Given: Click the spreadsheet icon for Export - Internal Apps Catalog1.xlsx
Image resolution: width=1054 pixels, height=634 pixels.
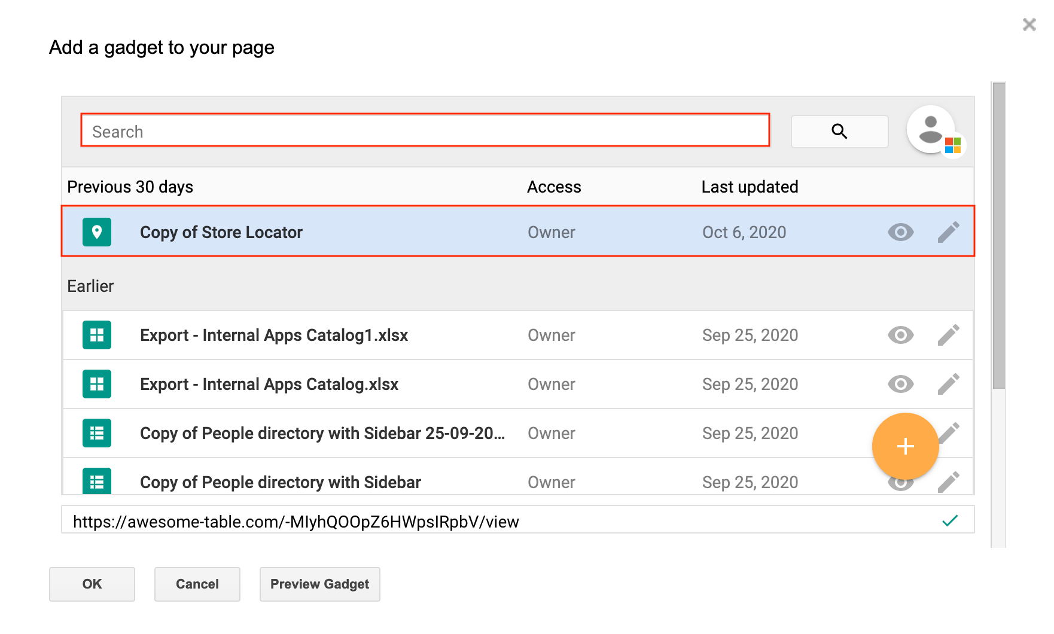Looking at the screenshot, I should coord(96,335).
